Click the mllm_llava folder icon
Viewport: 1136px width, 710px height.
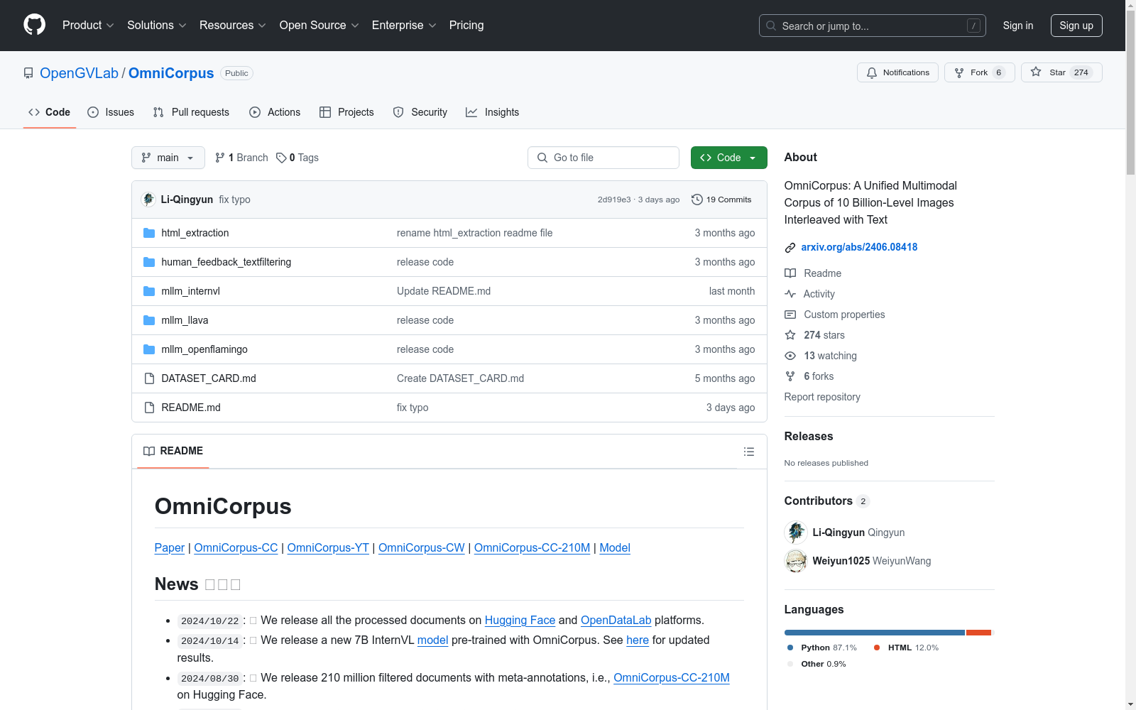(149, 320)
